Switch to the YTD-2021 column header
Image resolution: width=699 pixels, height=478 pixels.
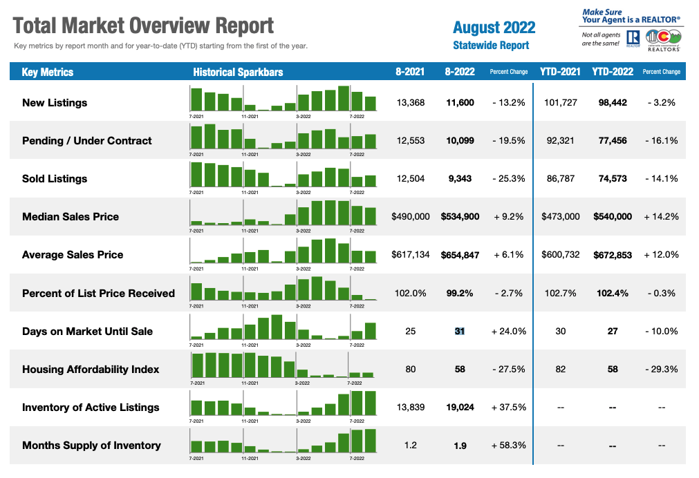coord(560,71)
